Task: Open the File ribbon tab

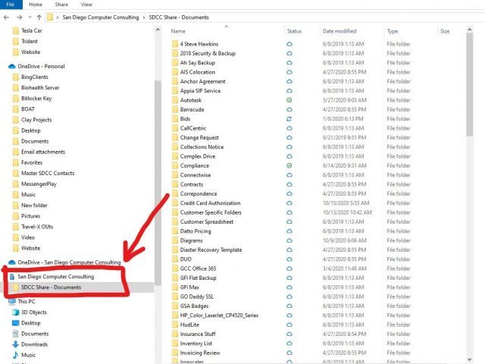Action: tap(11, 5)
